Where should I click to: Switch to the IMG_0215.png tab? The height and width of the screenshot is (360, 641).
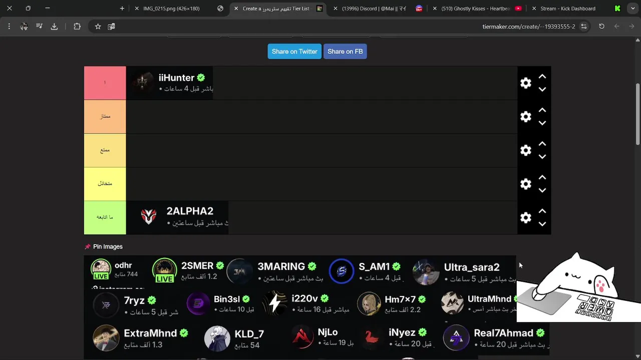(x=178, y=8)
